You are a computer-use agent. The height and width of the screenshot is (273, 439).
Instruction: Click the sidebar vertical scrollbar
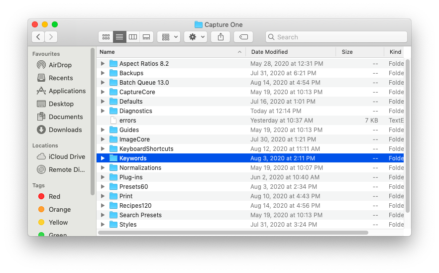(x=93, y=122)
